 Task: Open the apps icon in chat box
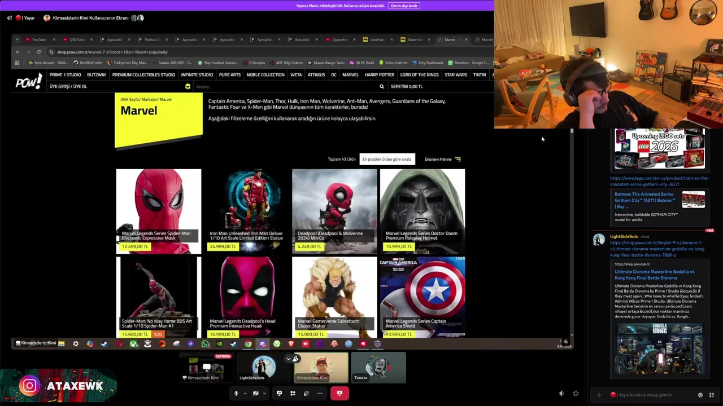point(712,395)
